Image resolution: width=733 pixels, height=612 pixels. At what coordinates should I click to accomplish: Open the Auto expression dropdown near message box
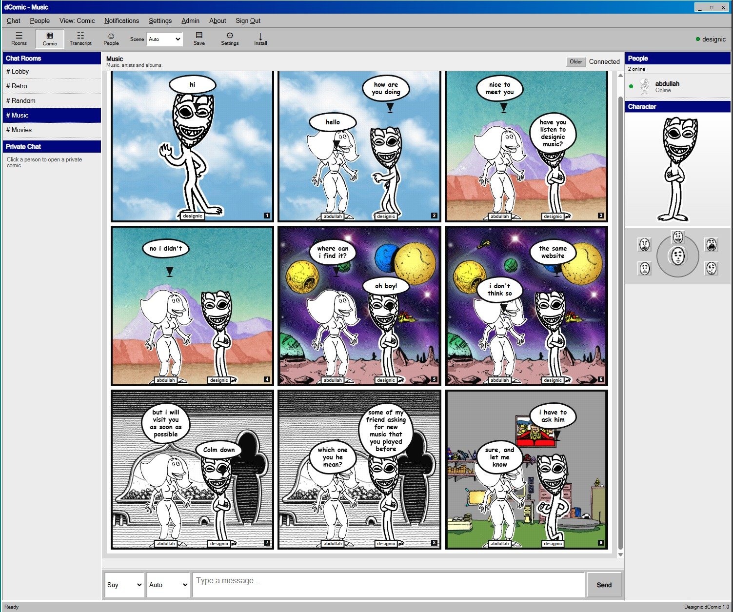tap(168, 585)
